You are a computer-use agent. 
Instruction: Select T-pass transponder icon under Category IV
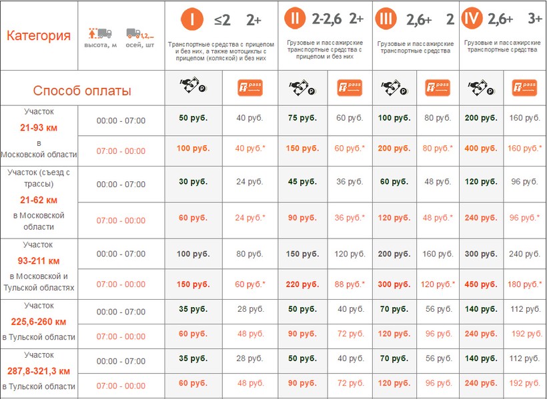point(524,87)
